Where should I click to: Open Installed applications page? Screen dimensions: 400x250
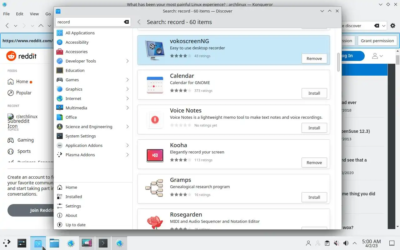(93, 197)
